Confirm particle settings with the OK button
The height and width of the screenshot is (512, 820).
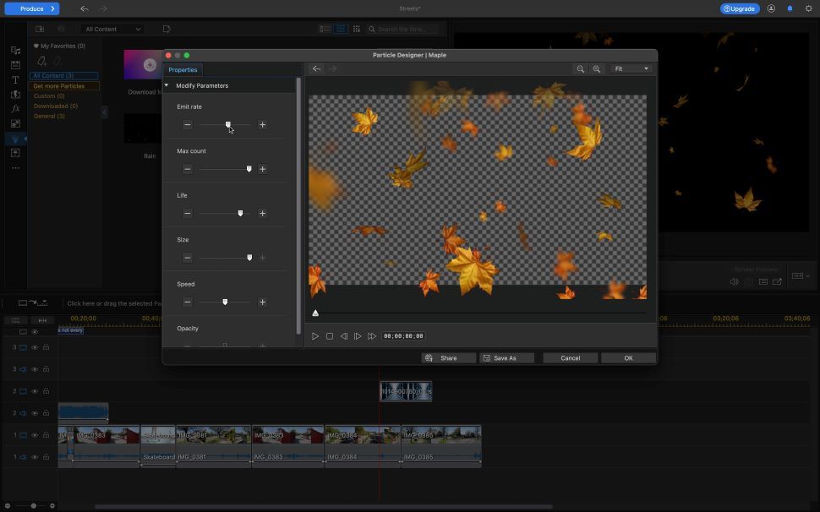coord(627,357)
